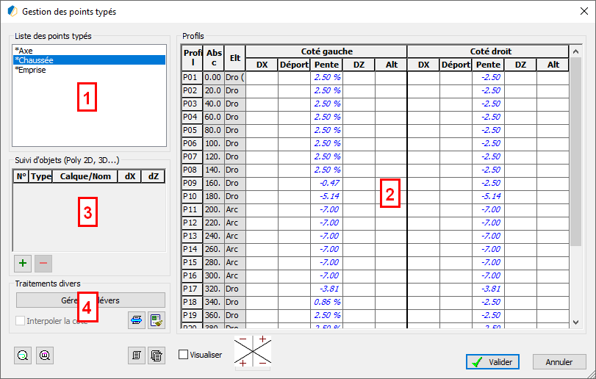Select the highlighted *Chaussée list entry
Image resolution: width=596 pixels, height=379 pixels.
(x=34, y=60)
